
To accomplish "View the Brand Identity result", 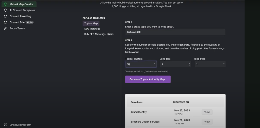I will coord(207,112).
